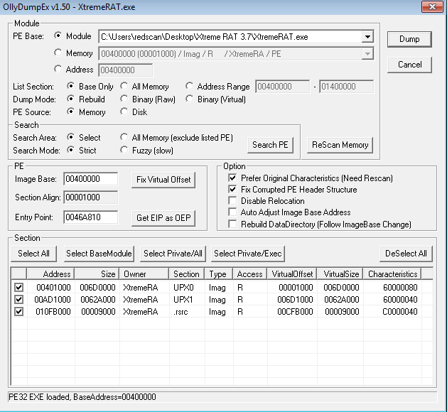The height and width of the screenshot is (412, 447).
Task: Set Search Area to All Memory (exclude listed PE)
Action: pos(124,137)
